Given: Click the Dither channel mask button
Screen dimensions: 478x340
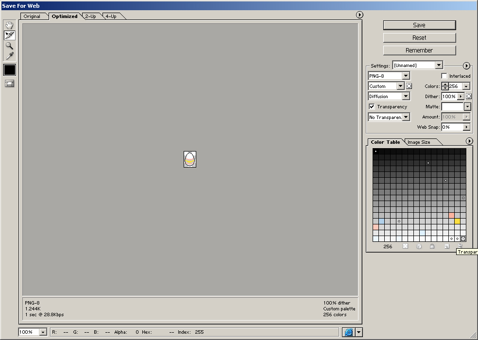Looking at the screenshot, I should (x=469, y=97).
